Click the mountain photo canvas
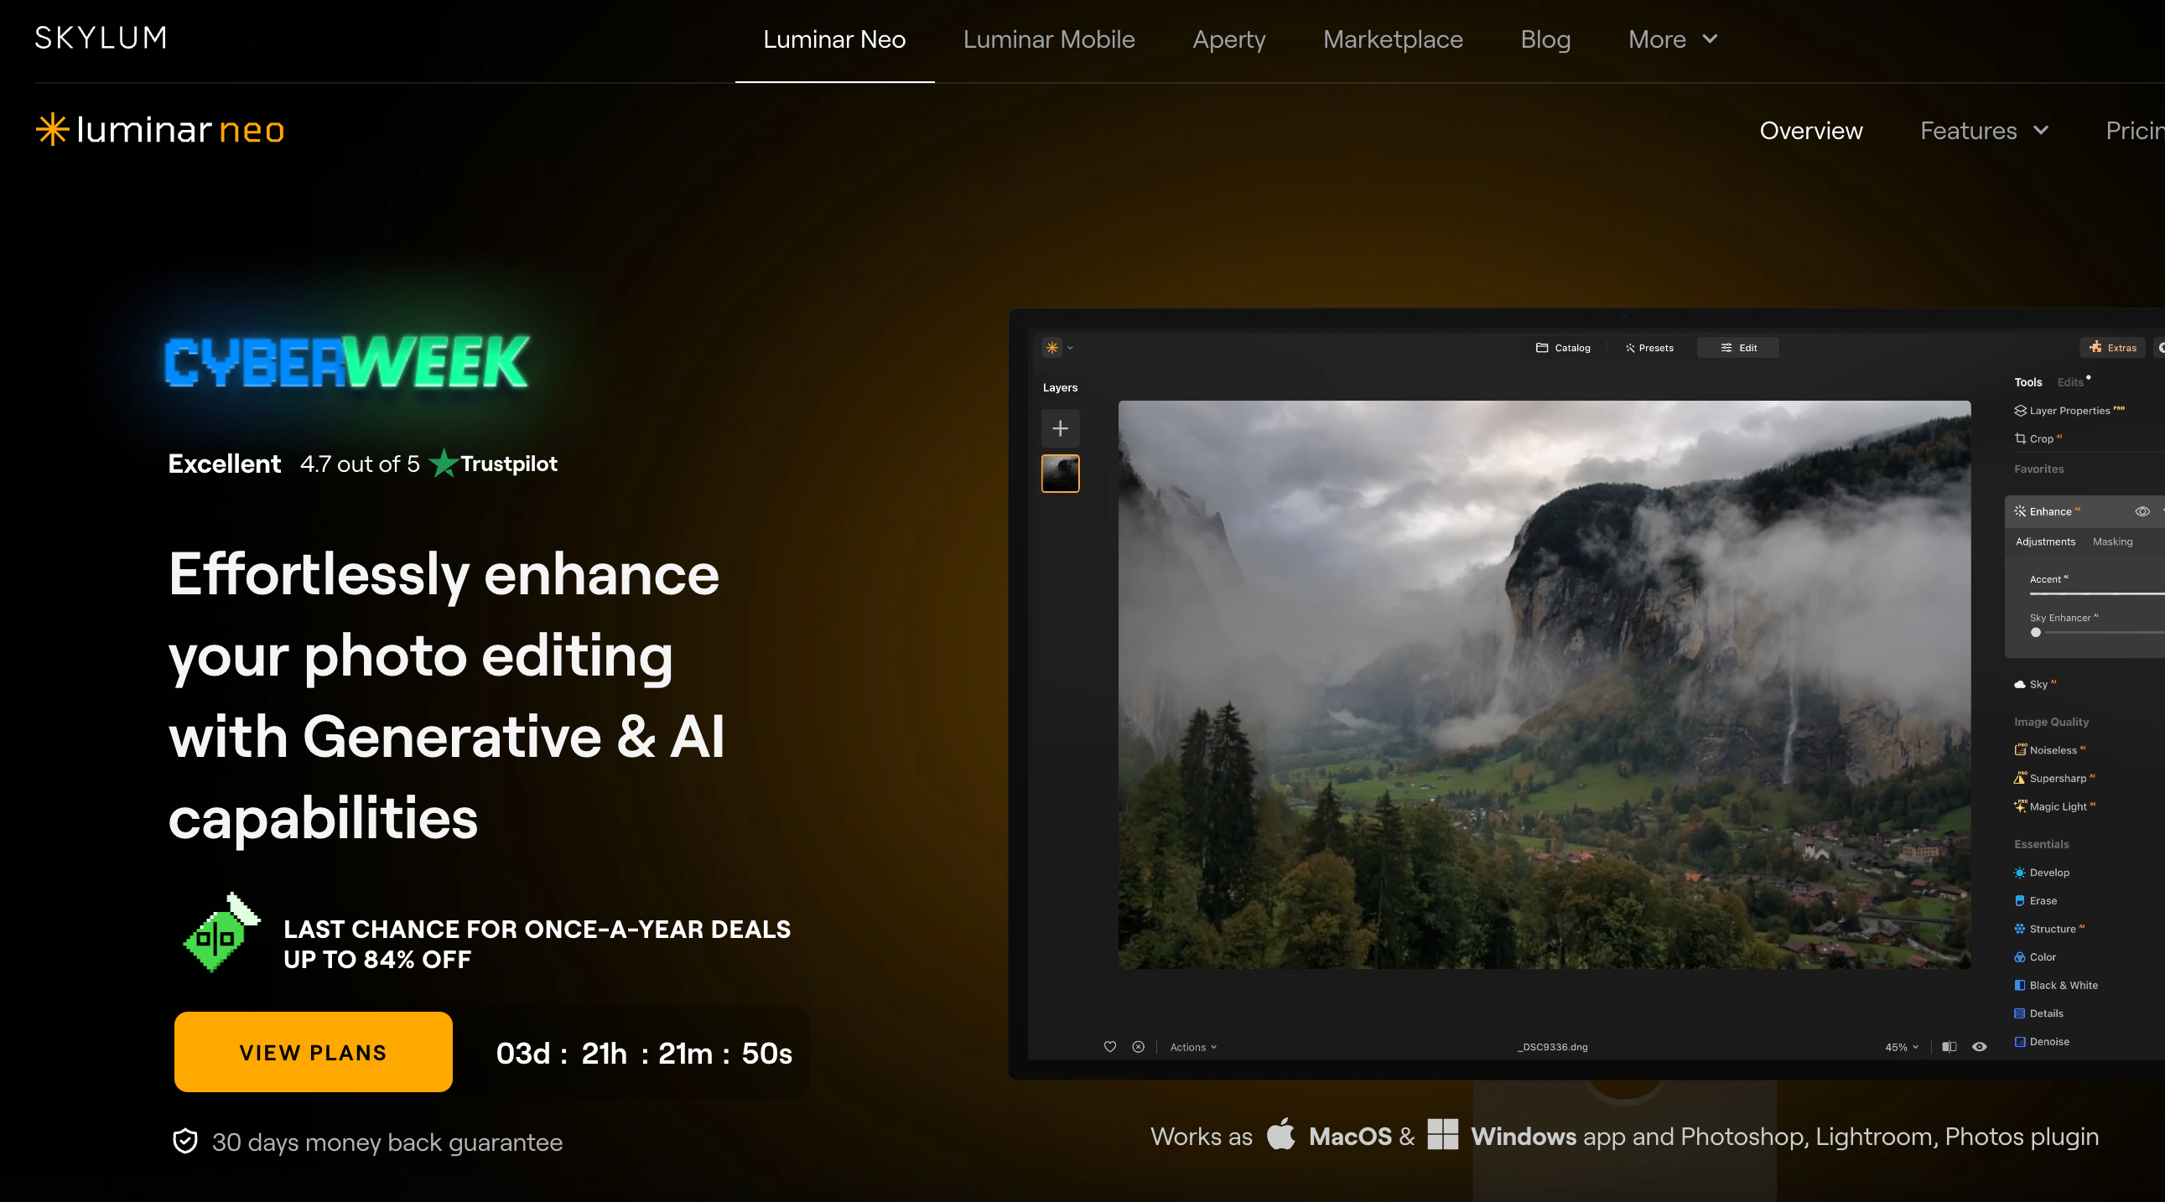2165x1202 pixels. [x=1543, y=685]
